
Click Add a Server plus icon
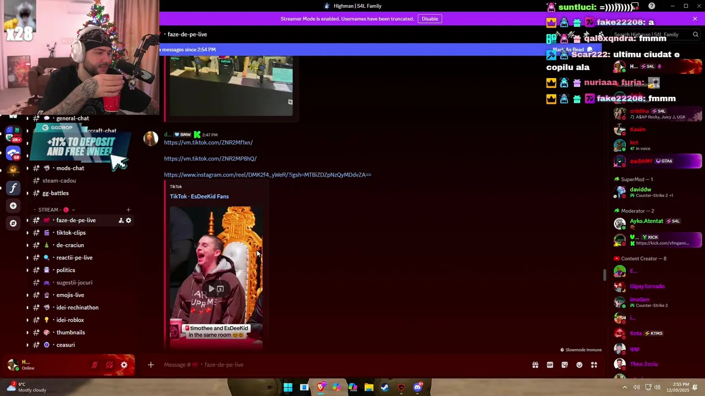point(13,206)
